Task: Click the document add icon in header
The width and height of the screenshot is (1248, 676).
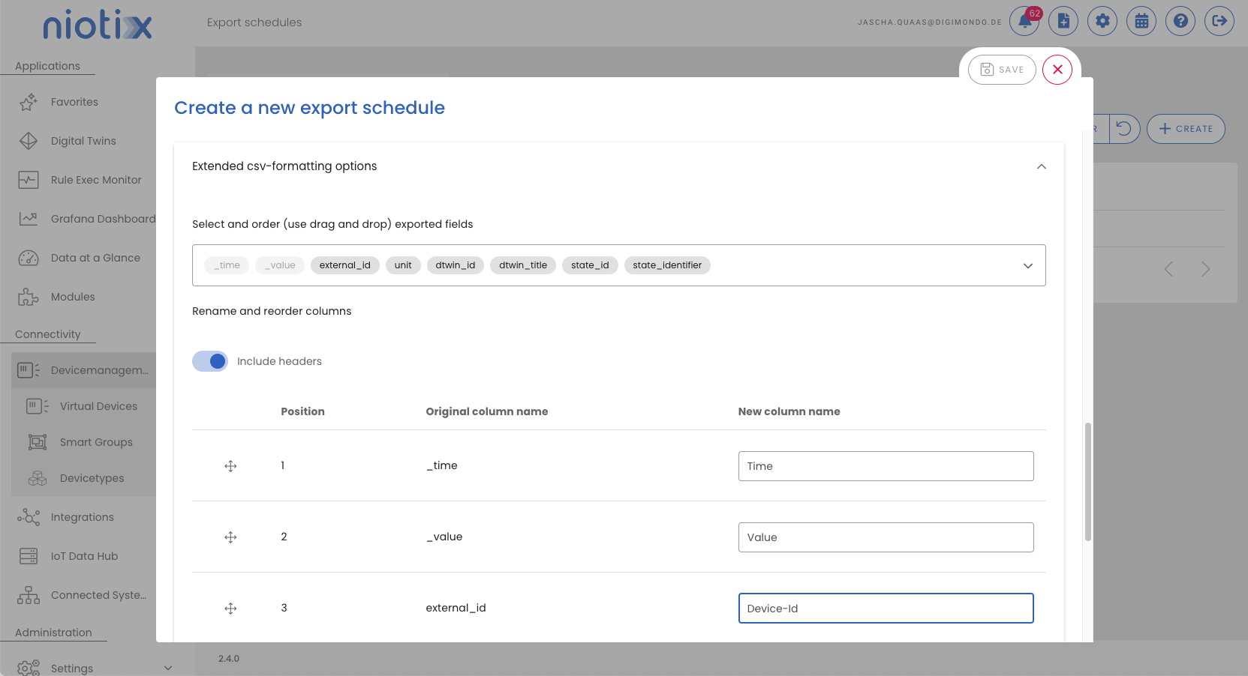Action: (1063, 21)
